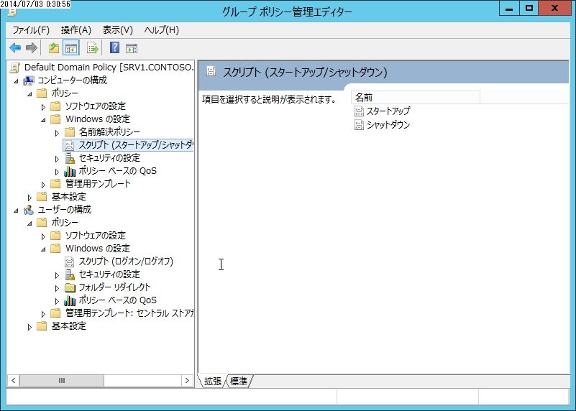The width and height of the screenshot is (576, 411).
Task: Switch to the 標準 tab
Action: [x=239, y=382]
